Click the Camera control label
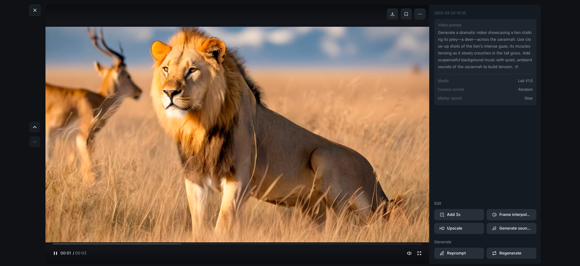580x266 pixels. 451,90
